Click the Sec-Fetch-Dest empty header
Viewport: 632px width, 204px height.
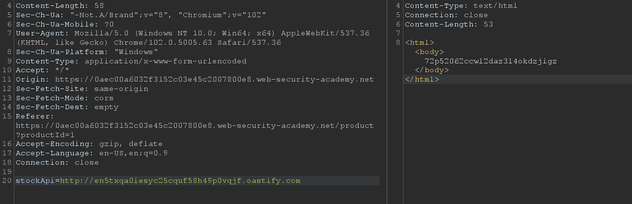[67, 107]
